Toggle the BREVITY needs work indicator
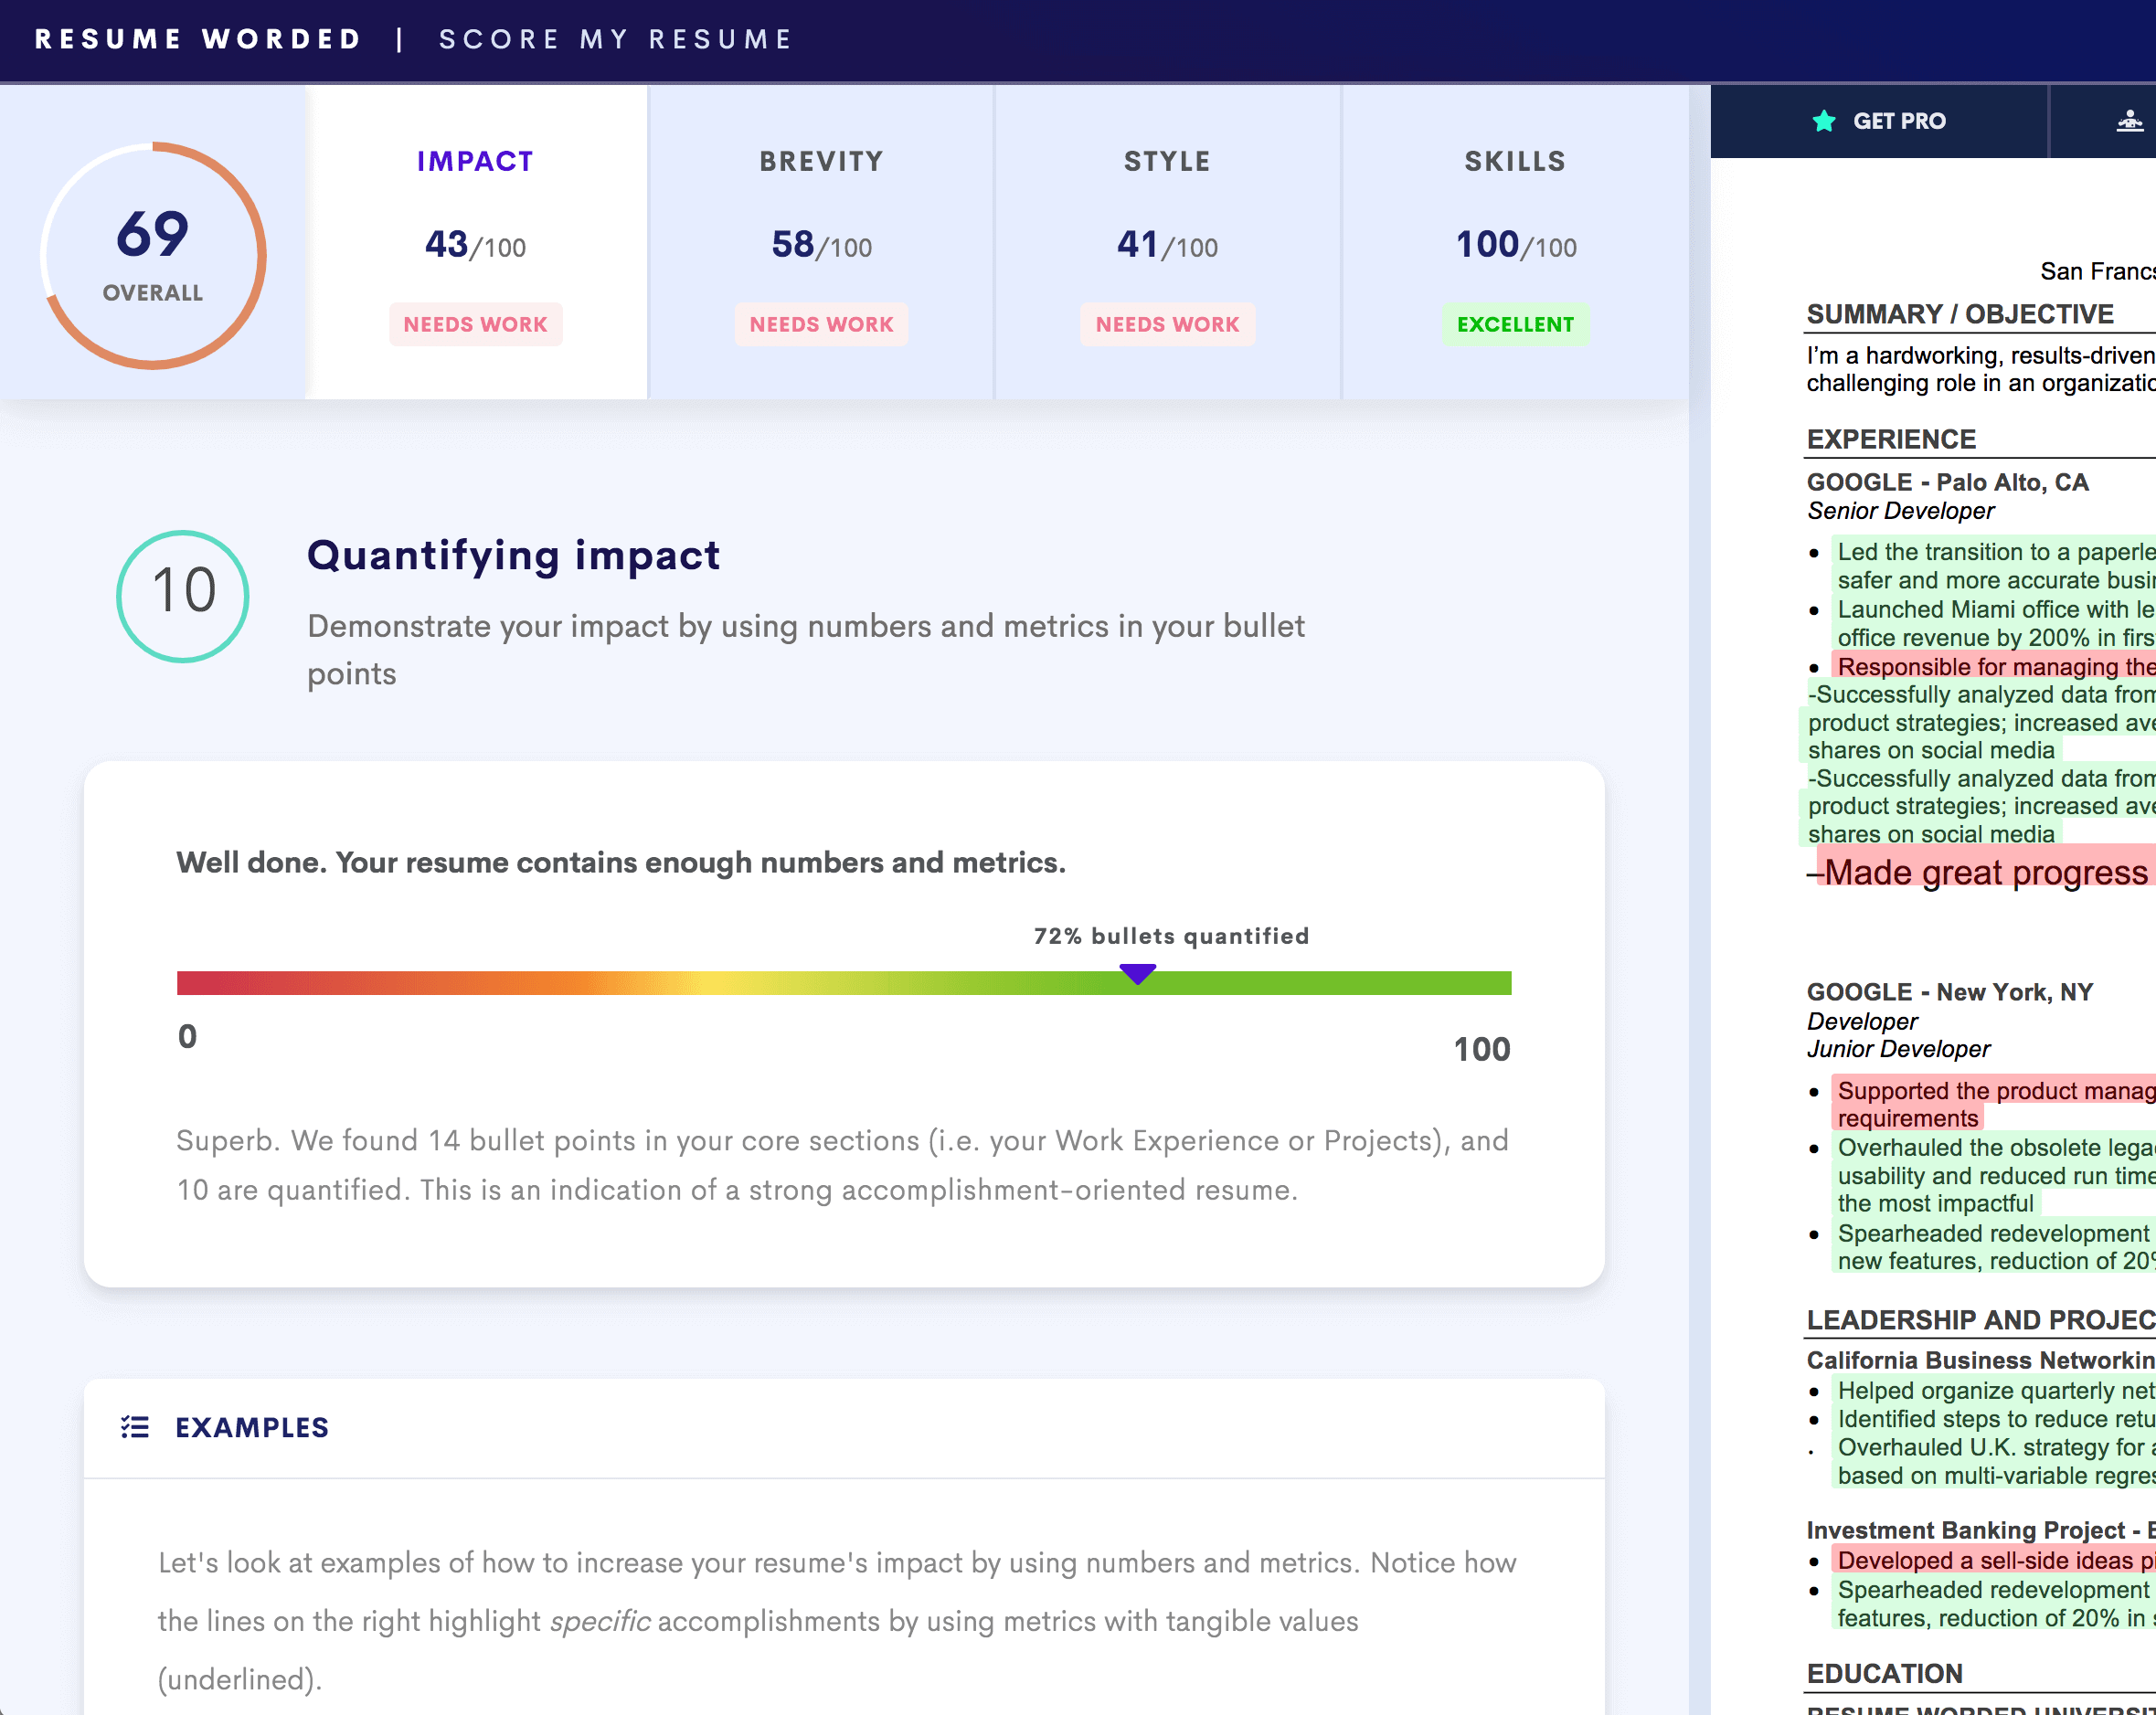This screenshot has height=1715, width=2156. [823, 323]
